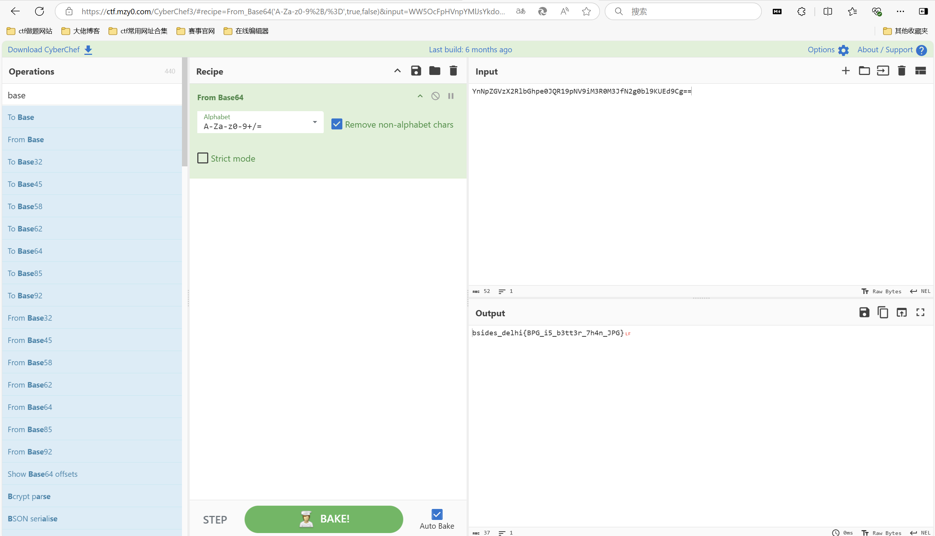Open 大佬博客 bookmark folder
This screenshot has height=536, width=935.
(x=80, y=31)
